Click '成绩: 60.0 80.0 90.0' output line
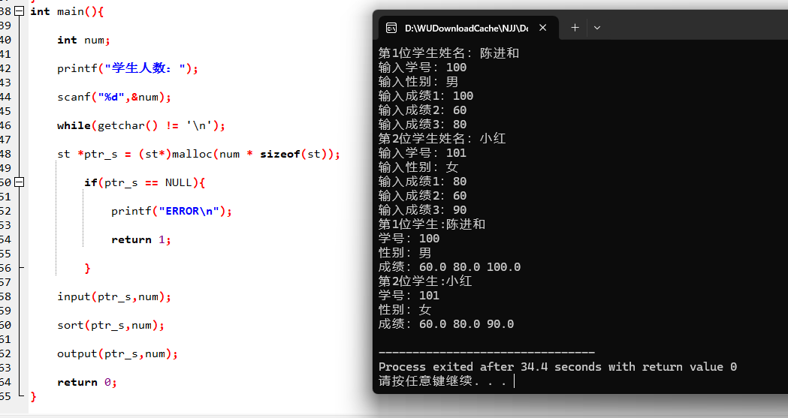Screen dimensions: 788x418 click(446, 323)
